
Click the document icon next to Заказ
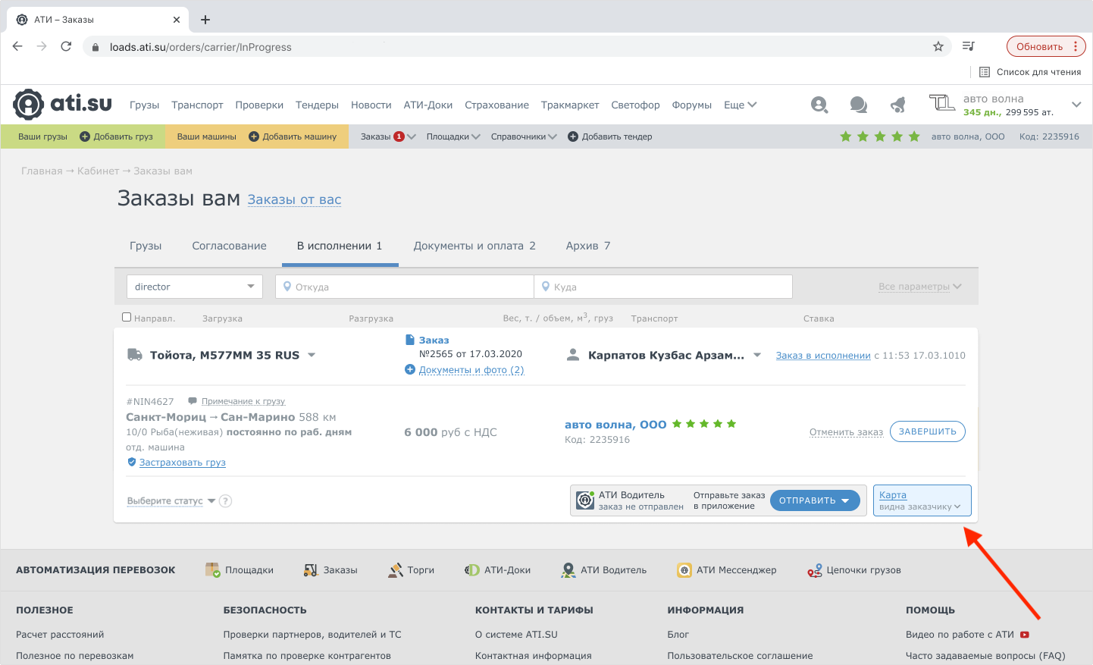point(410,340)
